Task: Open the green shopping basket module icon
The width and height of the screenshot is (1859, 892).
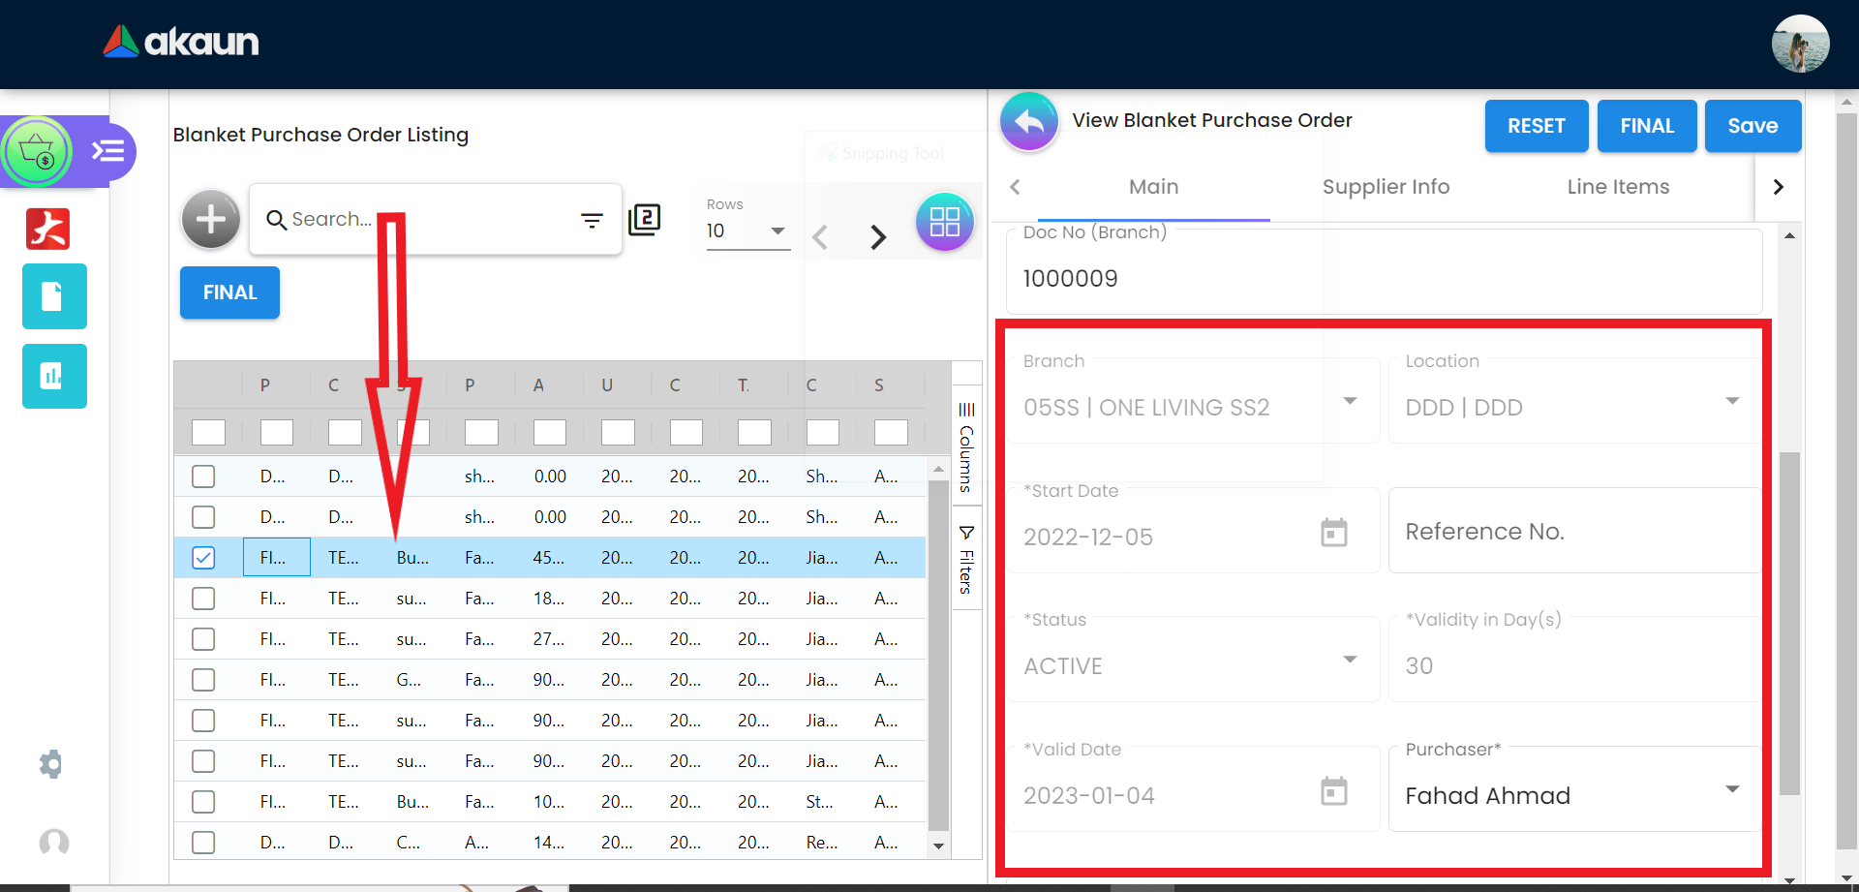Action: 37,151
